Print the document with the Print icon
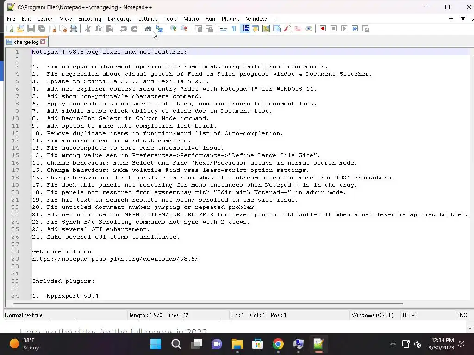This screenshot has height=355, width=474. pos(74,29)
